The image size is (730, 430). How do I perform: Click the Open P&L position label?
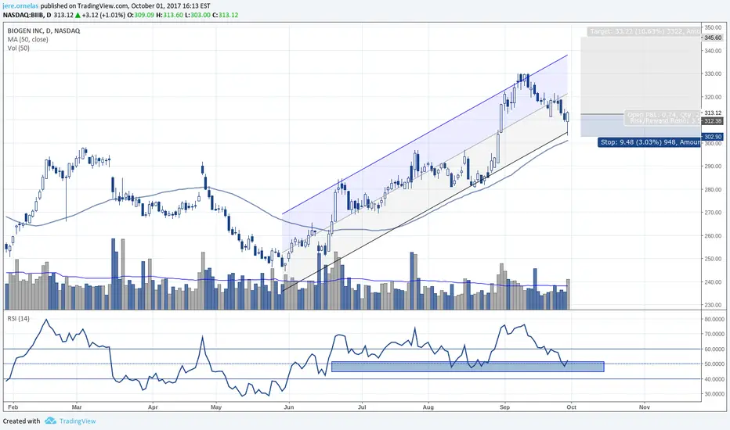(663, 117)
